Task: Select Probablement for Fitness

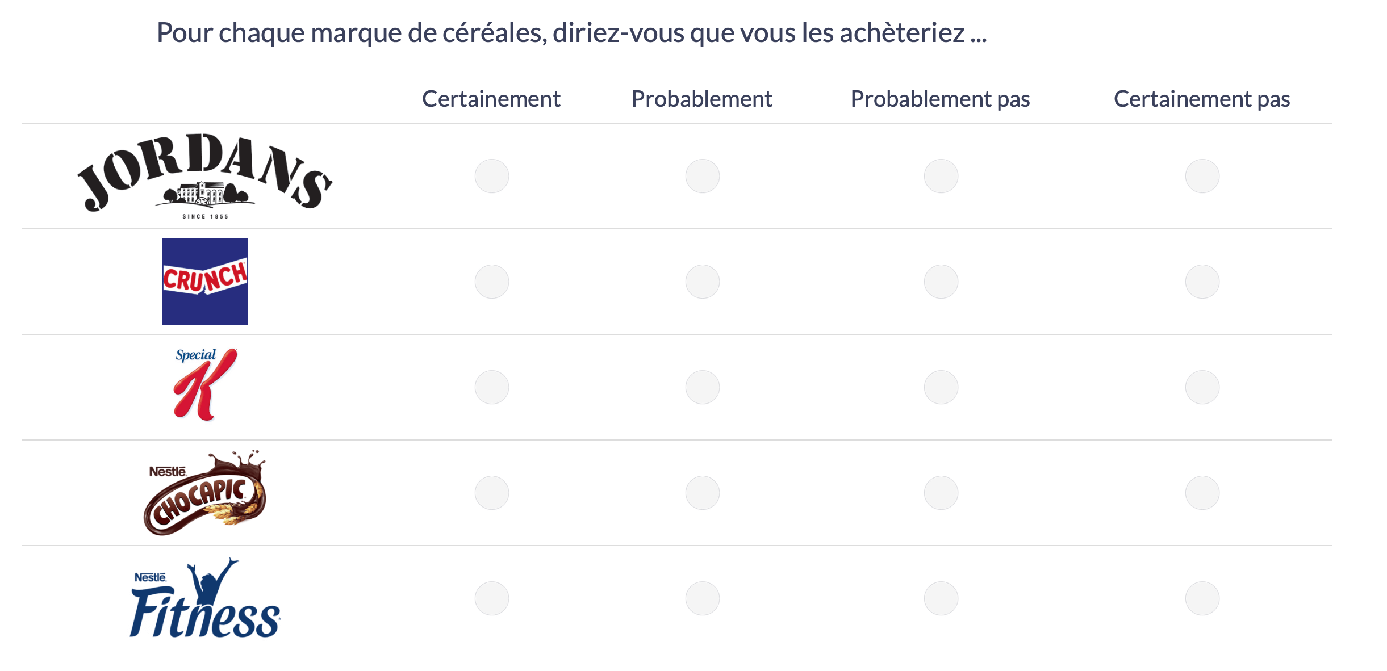Action: 703,598
